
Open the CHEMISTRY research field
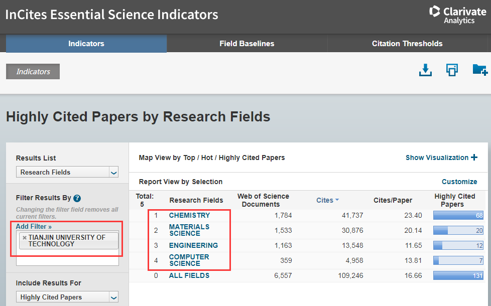tap(189, 215)
